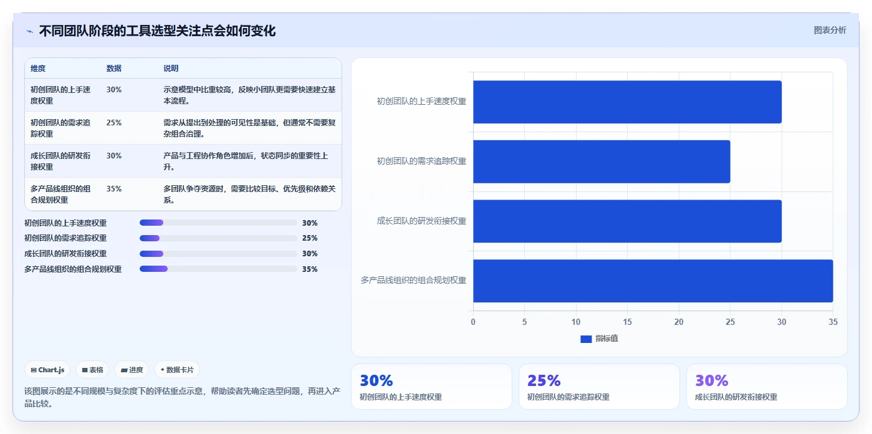Click description starting 需求从提出到处理的可见性

click(249, 128)
